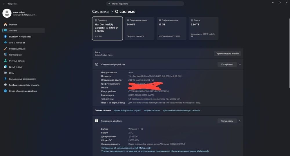290x156 pixels.
Task: Open Bluetooth и устройства section
Action: point(23,37)
